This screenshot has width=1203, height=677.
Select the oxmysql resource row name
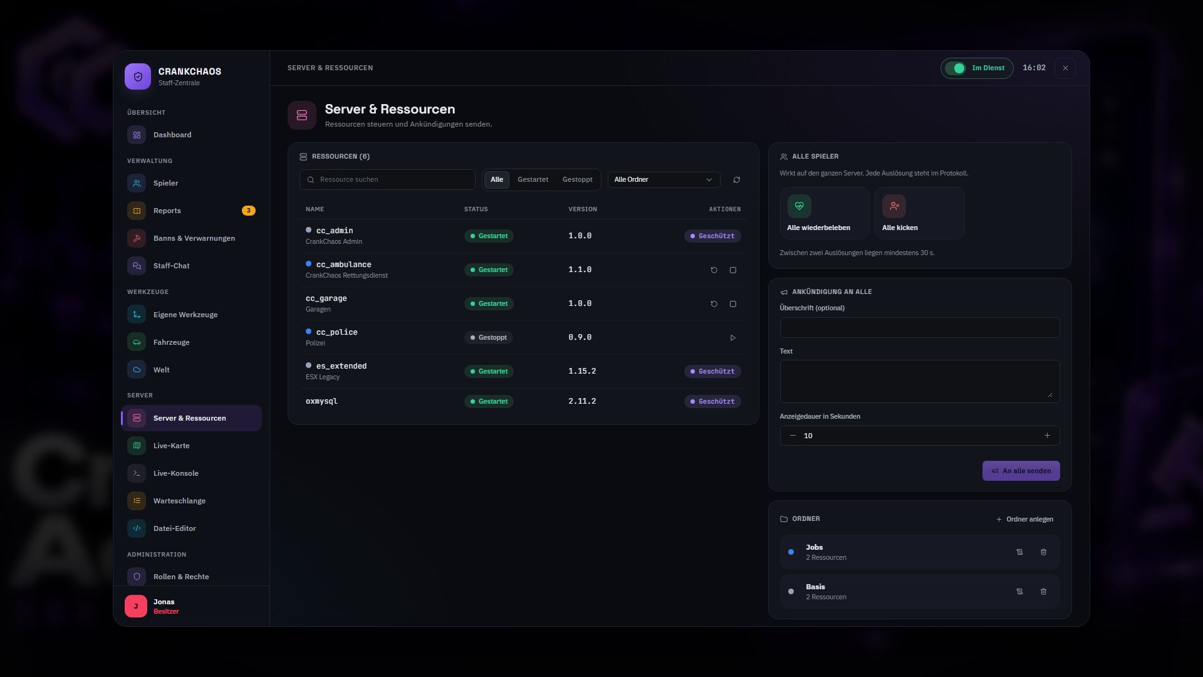(321, 401)
